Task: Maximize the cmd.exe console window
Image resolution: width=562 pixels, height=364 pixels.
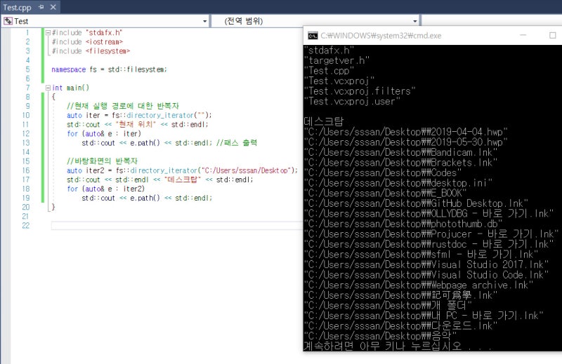Action: 553,36
